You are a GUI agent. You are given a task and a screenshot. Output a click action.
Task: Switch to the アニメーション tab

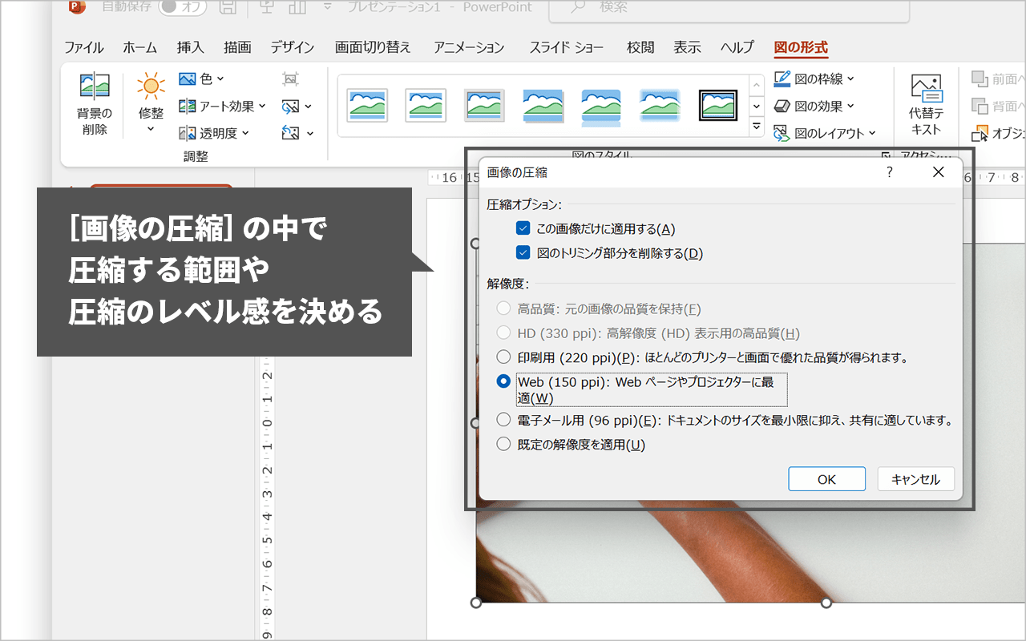[x=469, y=47]
